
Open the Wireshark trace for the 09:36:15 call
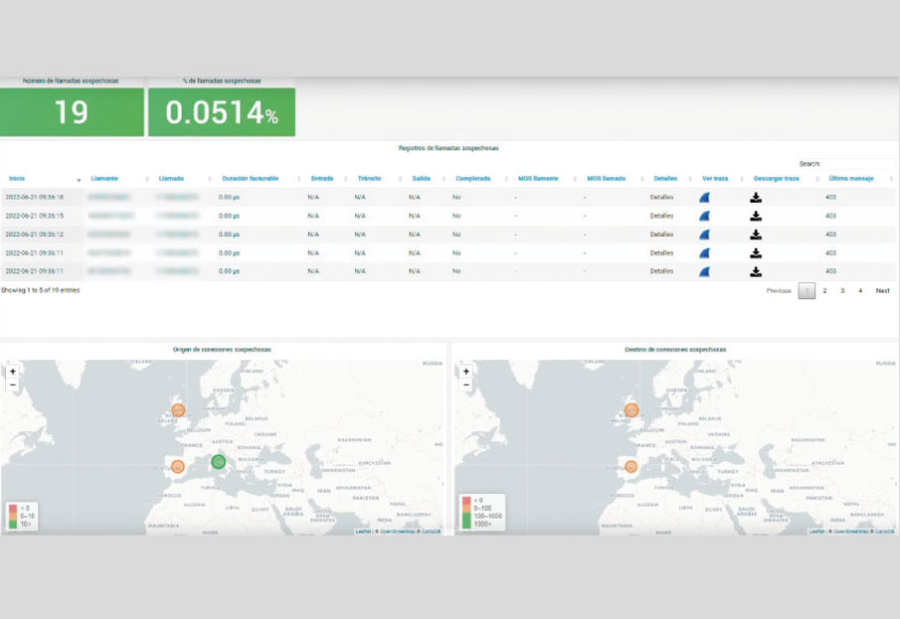tap(704, 216)
